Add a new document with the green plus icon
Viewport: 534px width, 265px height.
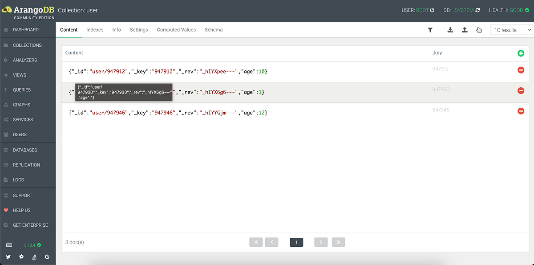click(x=521, y=53)
